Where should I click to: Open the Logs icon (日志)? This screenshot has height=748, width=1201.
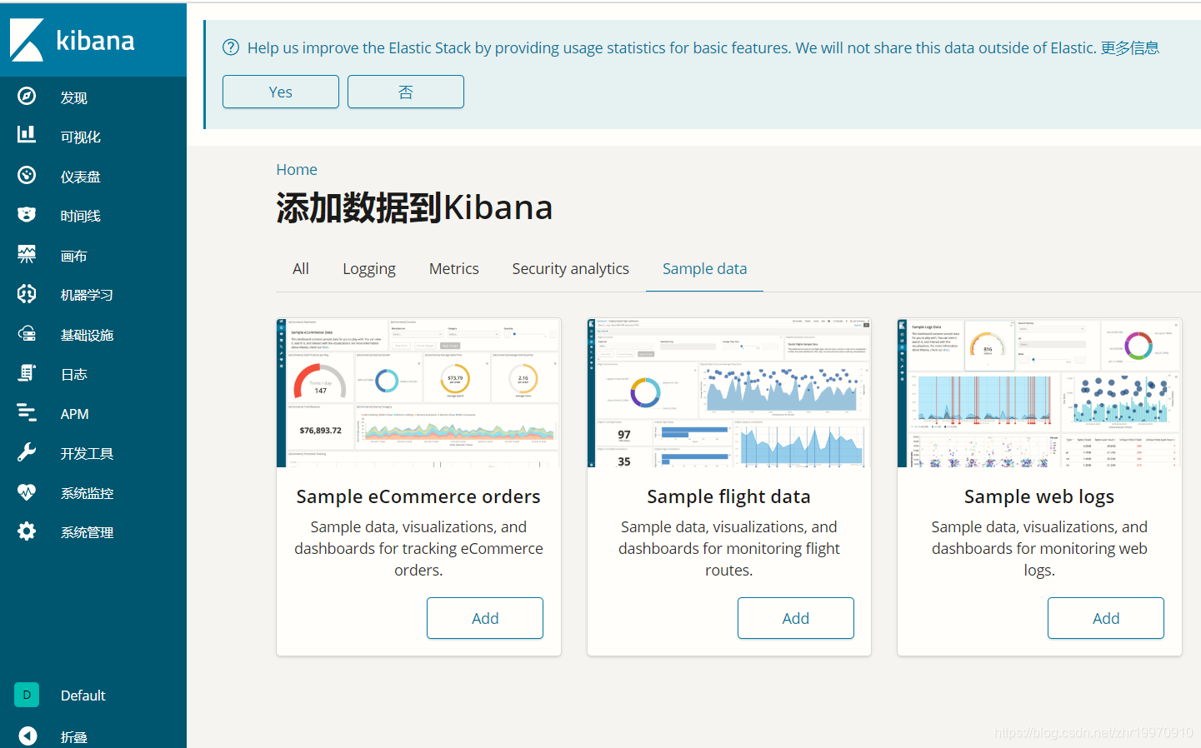point(27,373)
